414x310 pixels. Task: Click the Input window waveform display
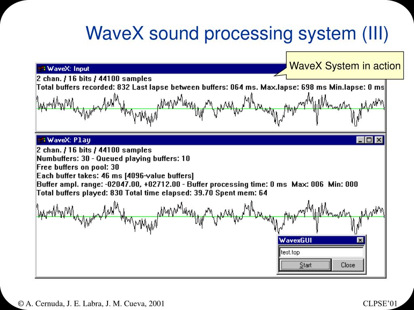tap(210, 110)
